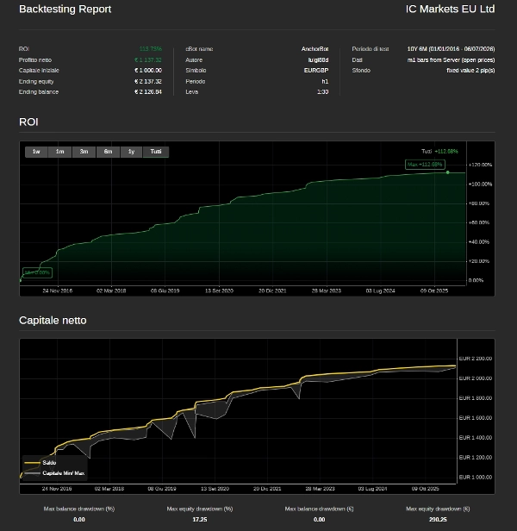The image size is (517, 531).
Task: Select the 1w range button
Action: pyautogui.click(x=36, y=152)
